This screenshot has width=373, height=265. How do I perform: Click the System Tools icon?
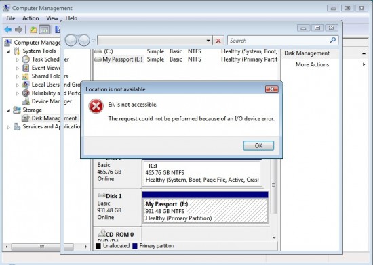pyautogui.click(x=17, y=51)
